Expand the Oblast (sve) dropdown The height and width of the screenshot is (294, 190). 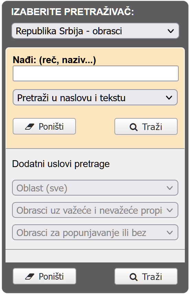[x=95, y=188]
